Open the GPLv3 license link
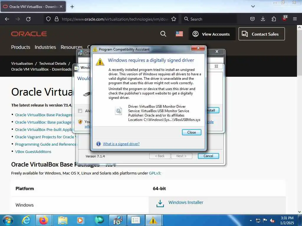The image size is (302, 226). click(x=155, y=173)
